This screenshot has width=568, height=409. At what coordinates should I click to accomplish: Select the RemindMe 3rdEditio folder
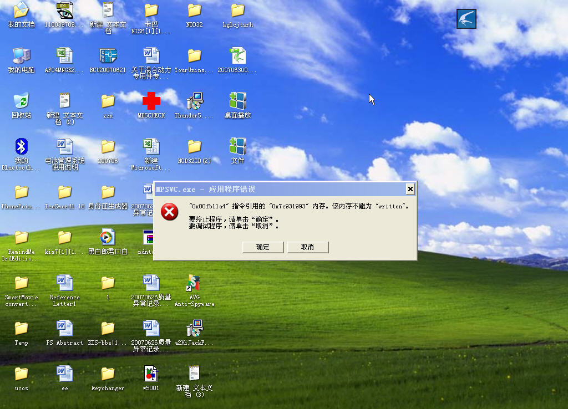pyautogui.click(x=21, y=246)
